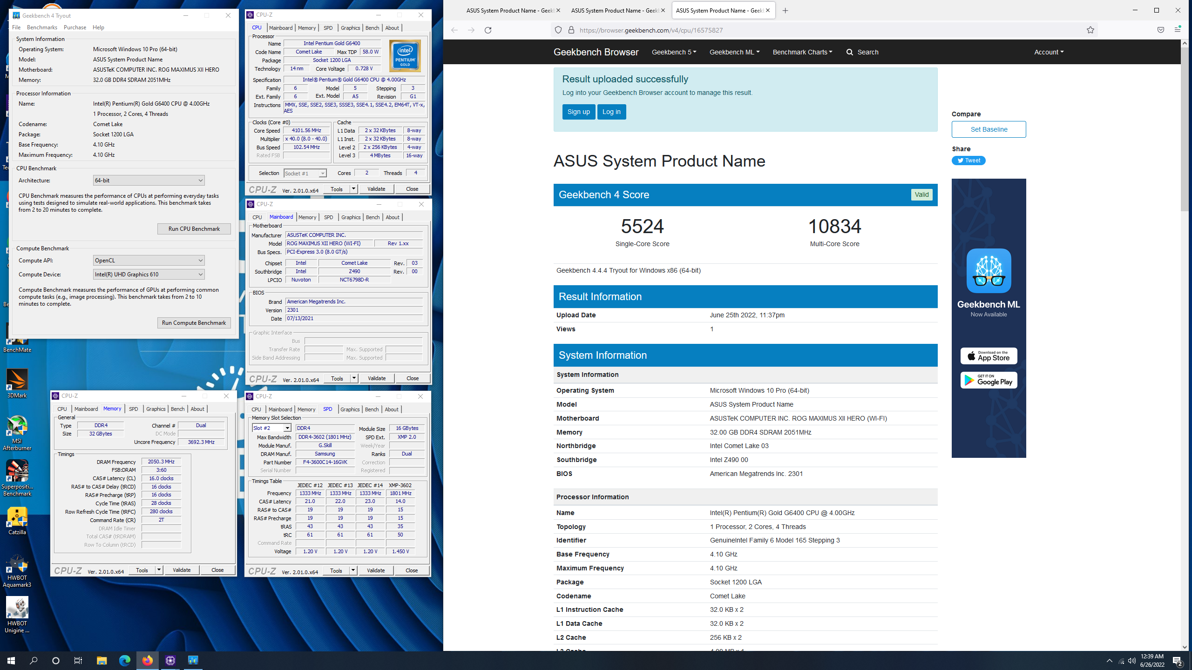The image size is (1192, 670).
Task: Go forward in the Firefox browser
Action: pyautogui.click(x=471, y=30)
